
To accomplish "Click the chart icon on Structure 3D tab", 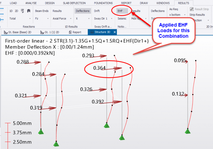I will [92, 32].
